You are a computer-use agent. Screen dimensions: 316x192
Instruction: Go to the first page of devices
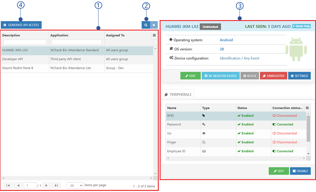[8, 185]
